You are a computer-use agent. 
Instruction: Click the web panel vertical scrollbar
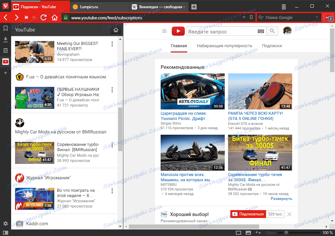click(120, 129)
